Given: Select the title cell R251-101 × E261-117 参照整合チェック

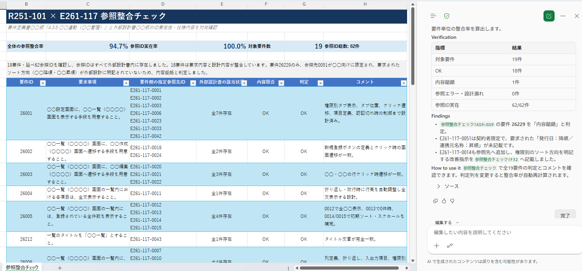Looking at the screenshot, I should (x=206, y=16).
